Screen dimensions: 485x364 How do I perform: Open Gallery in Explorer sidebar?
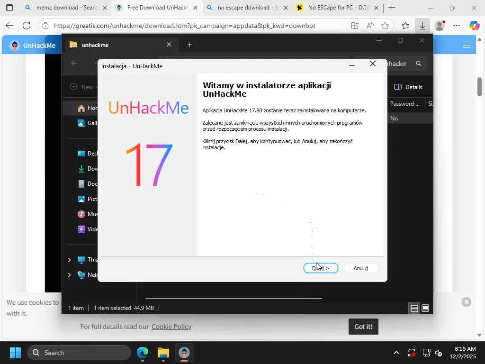tap(87, 123)
